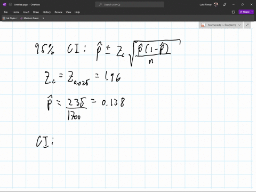
Task: Minimize the OneNote window
Action: point(234,5)
